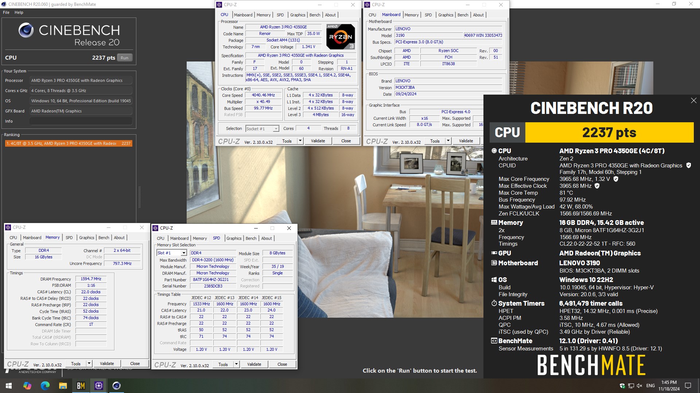The height and width of the screenshot is (393, 700).
Task: Click DRAM Frequency value 1594.7 MHz
Action: pos(91,279)
